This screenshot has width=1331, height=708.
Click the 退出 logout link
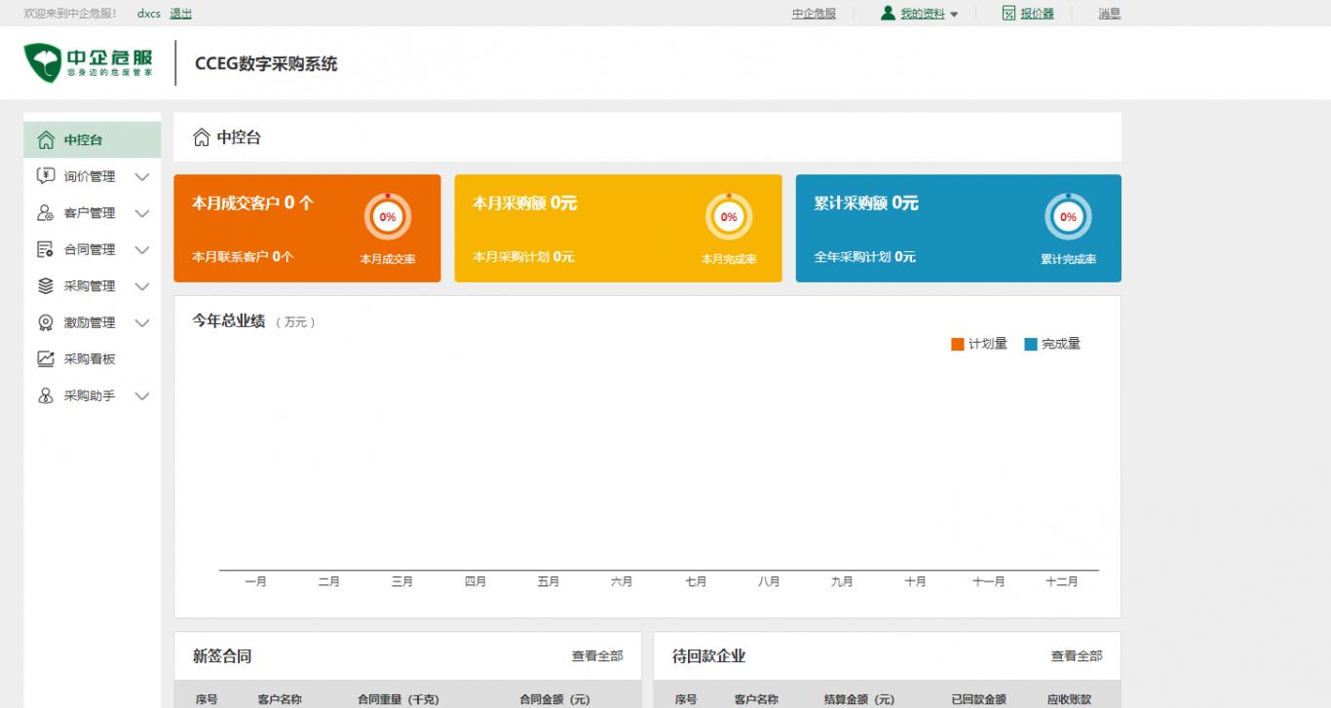coord(180,14)
